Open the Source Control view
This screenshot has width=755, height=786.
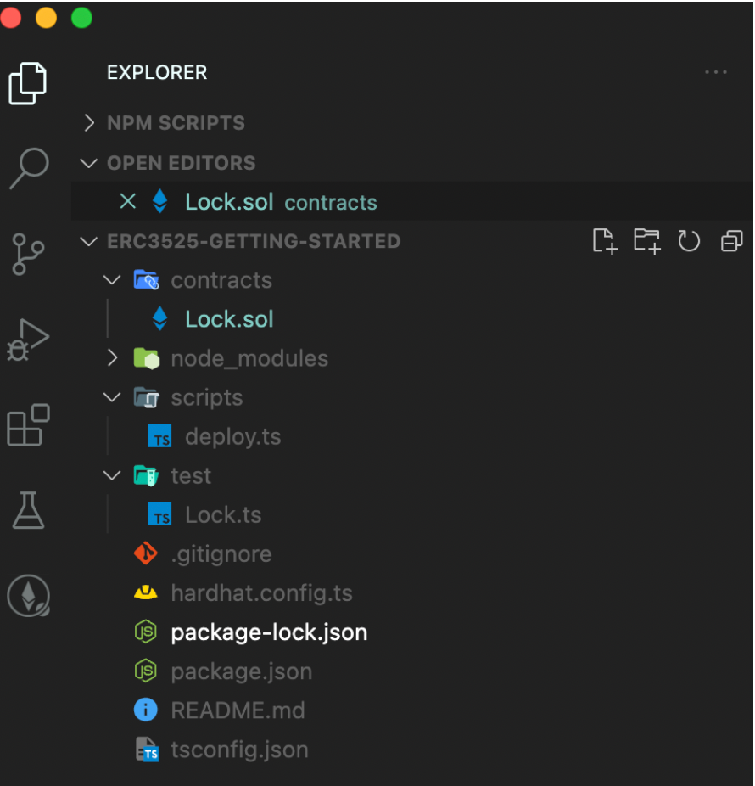(x=28, y=254)
